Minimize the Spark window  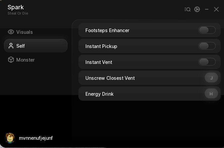[x=207, y=9]
